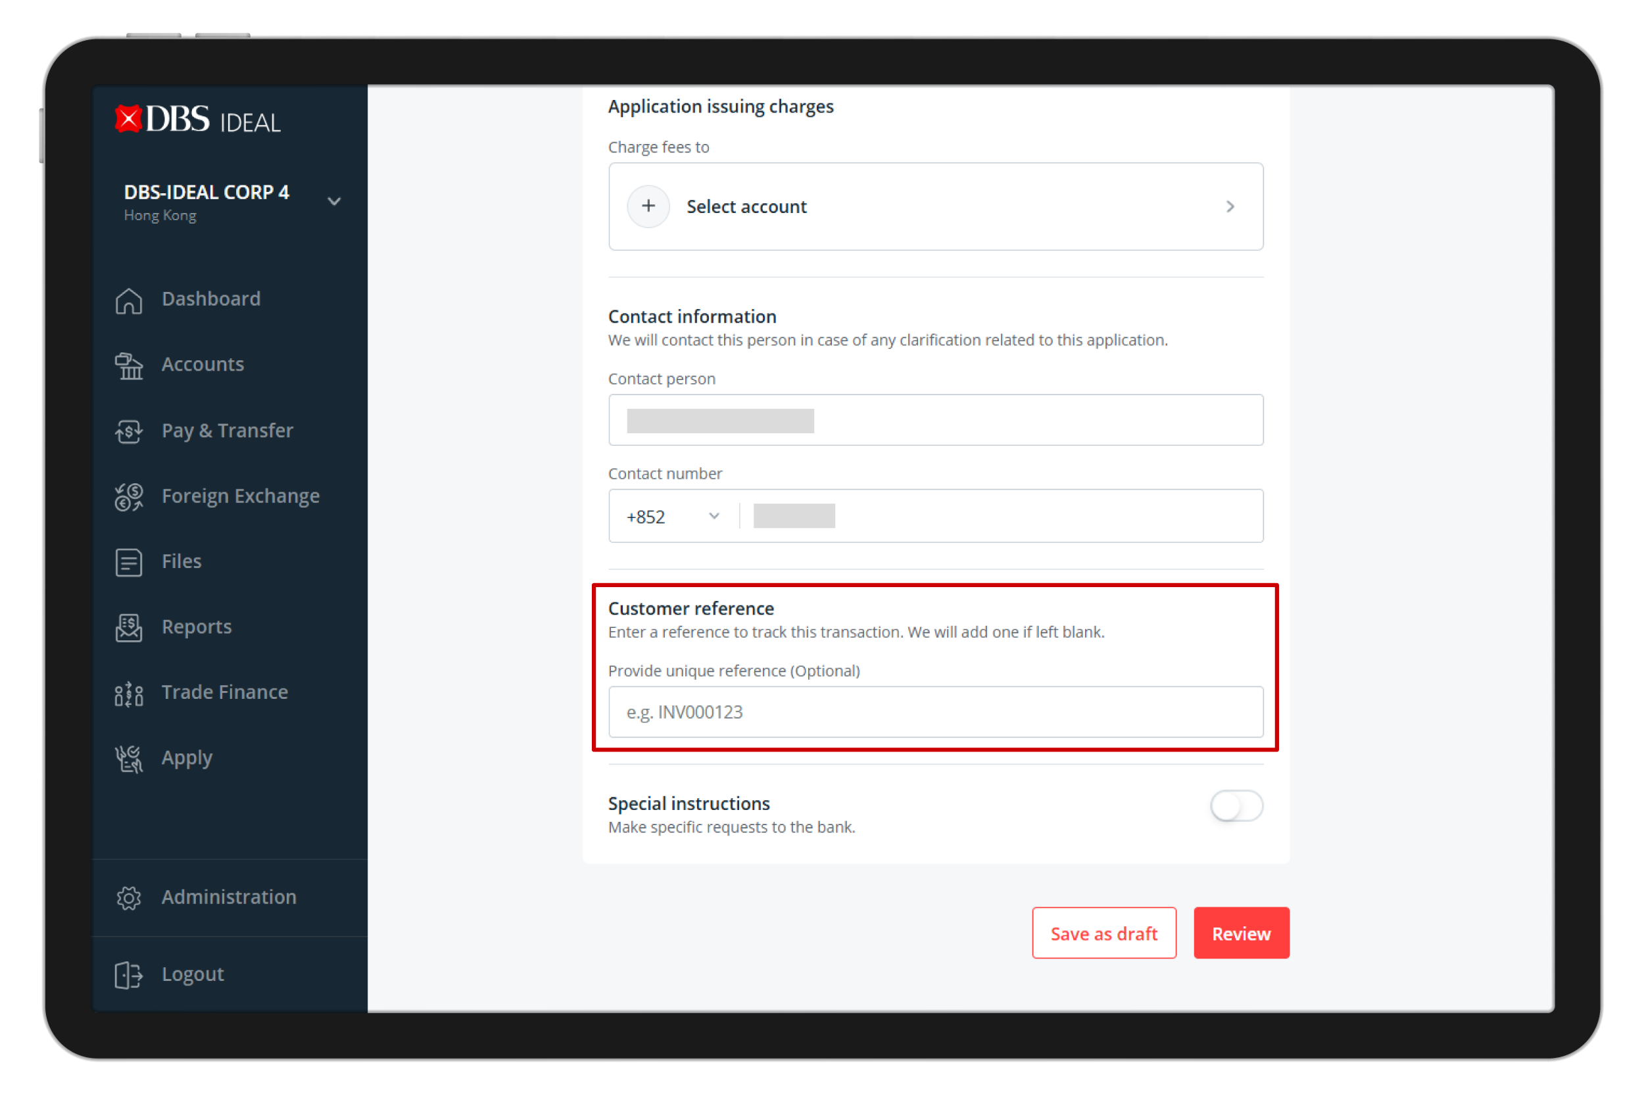Open the Apply menu item

pos(187,759)
